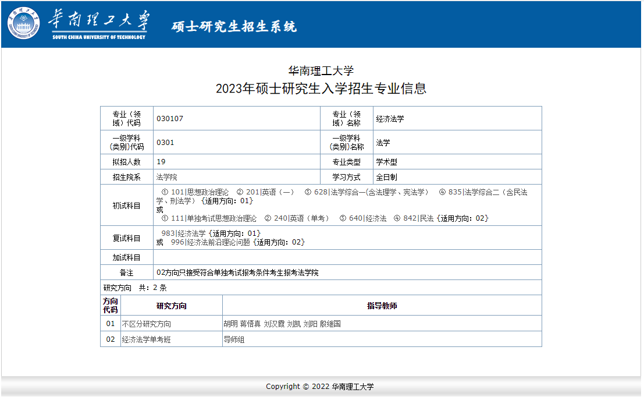
Task: Click the 全日制 study mode value
Action: pyautogui.click(x=386, y=177)
